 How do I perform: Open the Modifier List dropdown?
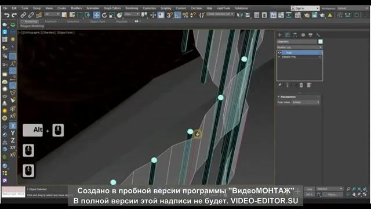300,48
